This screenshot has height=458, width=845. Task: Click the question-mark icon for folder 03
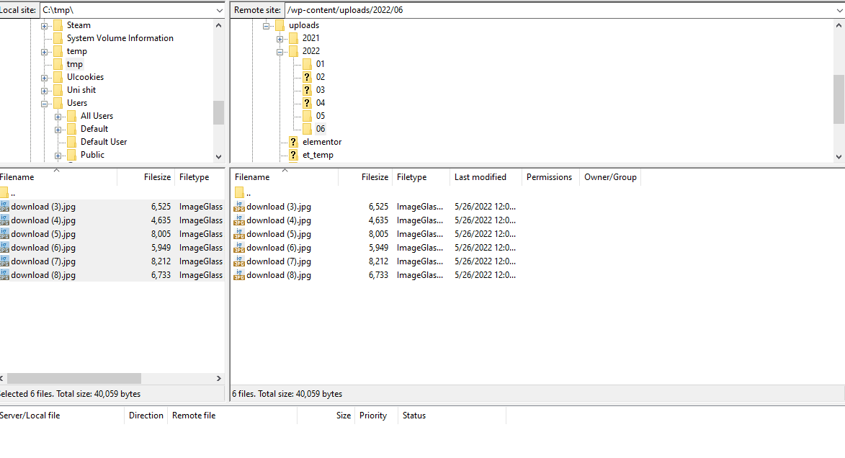tap(307, 90)
